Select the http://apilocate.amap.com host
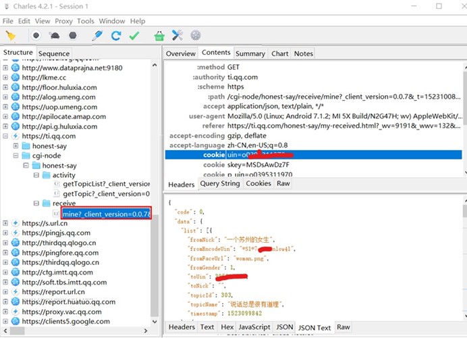This screenshot has width=467, height=338. [64, 117]
